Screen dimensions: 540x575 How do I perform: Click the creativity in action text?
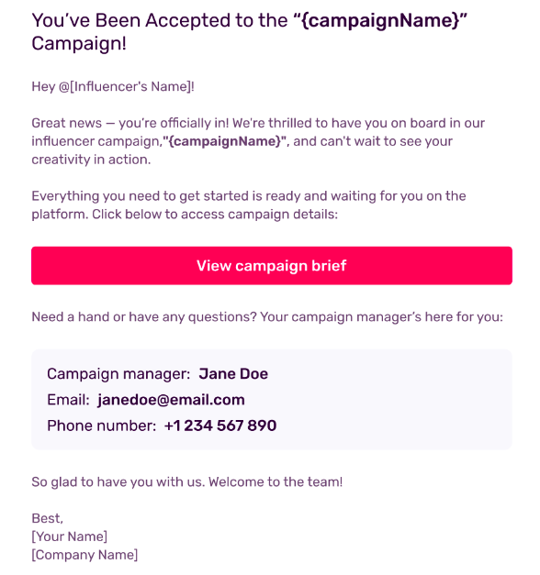tap(91, 160)
